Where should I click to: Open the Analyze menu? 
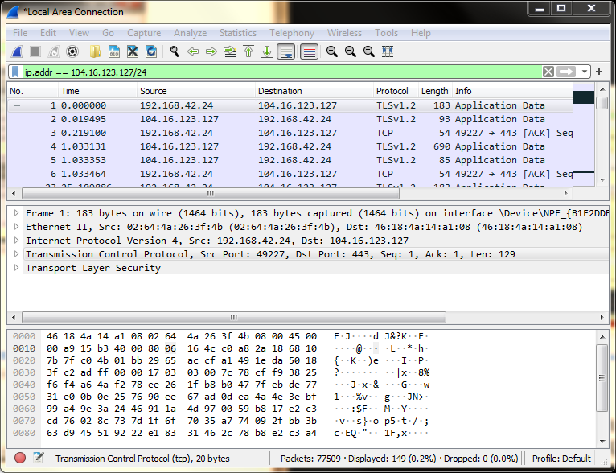(x=190, y=33)
